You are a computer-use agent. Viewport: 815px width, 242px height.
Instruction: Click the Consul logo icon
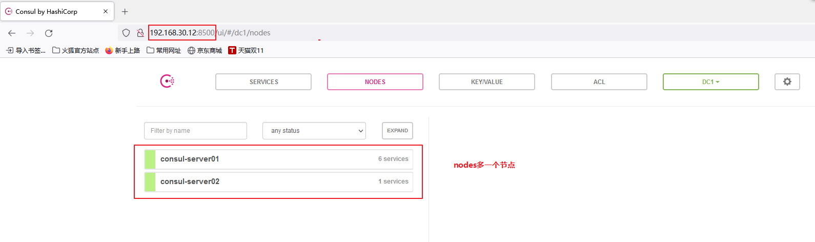[168, 81]
